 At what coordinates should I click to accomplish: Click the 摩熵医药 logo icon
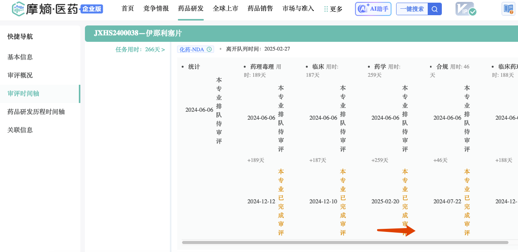18,9
